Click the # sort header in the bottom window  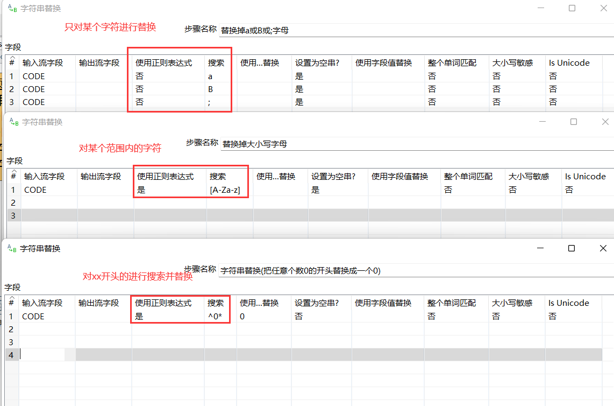click(x=11, y=302)
